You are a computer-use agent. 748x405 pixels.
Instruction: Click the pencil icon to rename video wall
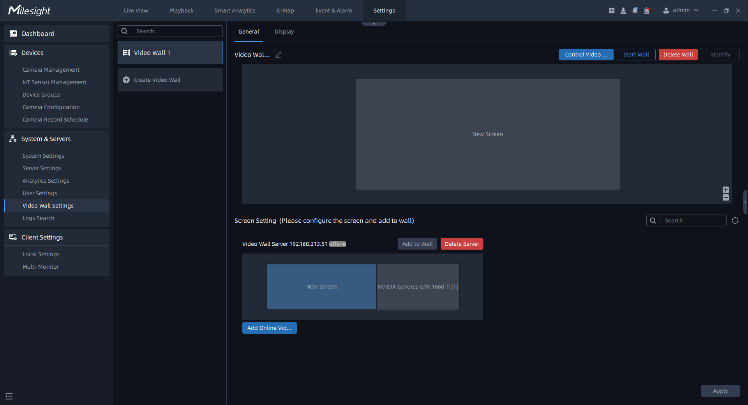coord(278,55)
